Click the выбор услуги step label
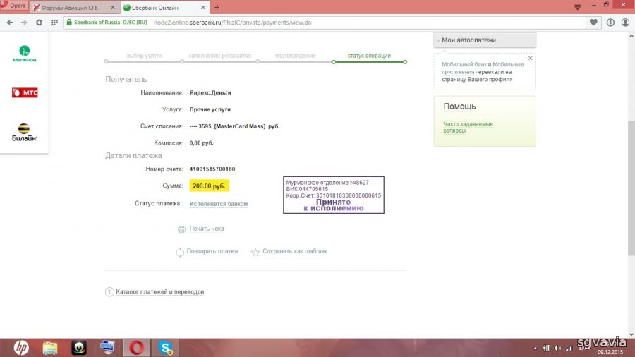Screen dimensions: 635x357 coord(144,56)
